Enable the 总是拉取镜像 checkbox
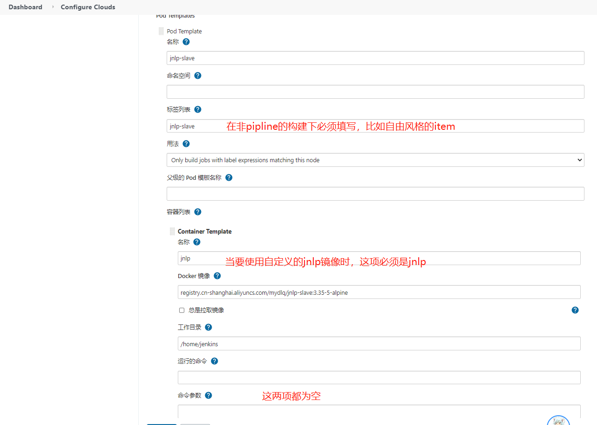The width and height of the screenshot is (597, 425). [x=182, y=310]
